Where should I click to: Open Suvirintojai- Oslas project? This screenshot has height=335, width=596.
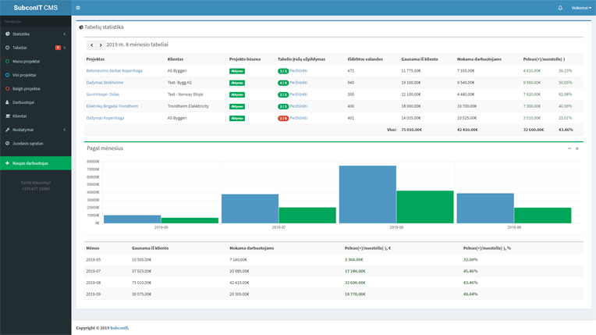tap(103, 94)
